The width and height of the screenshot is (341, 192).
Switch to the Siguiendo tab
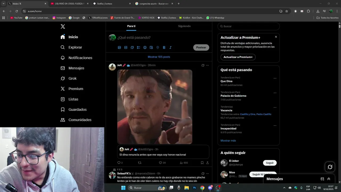[184, 26]
